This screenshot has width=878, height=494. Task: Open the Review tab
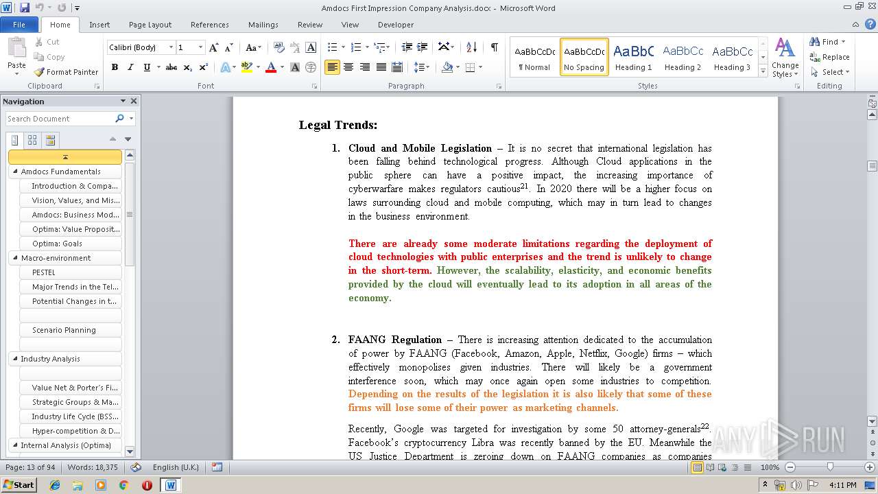(x=310, y=25)
